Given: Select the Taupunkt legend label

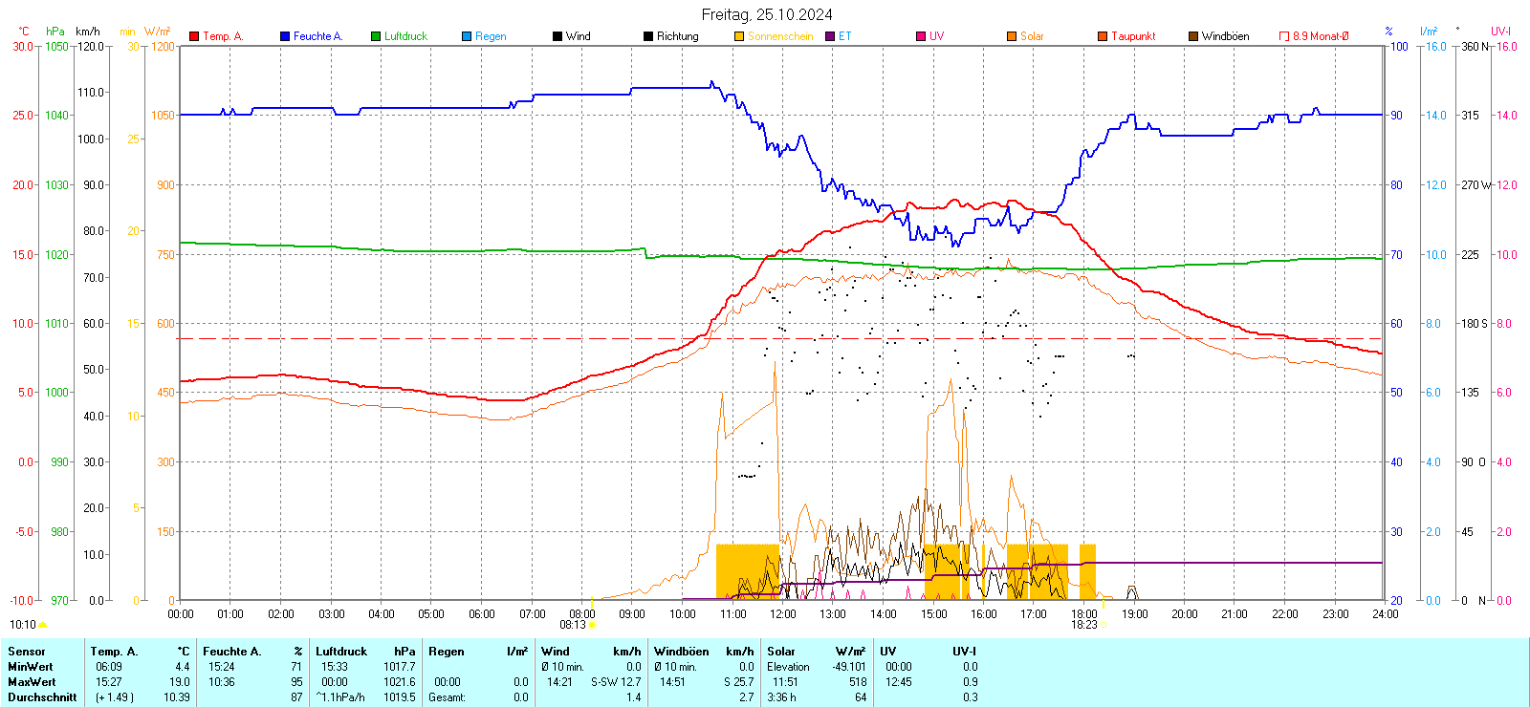Looking at the screenshot, I should click(x=1133, y=36).
